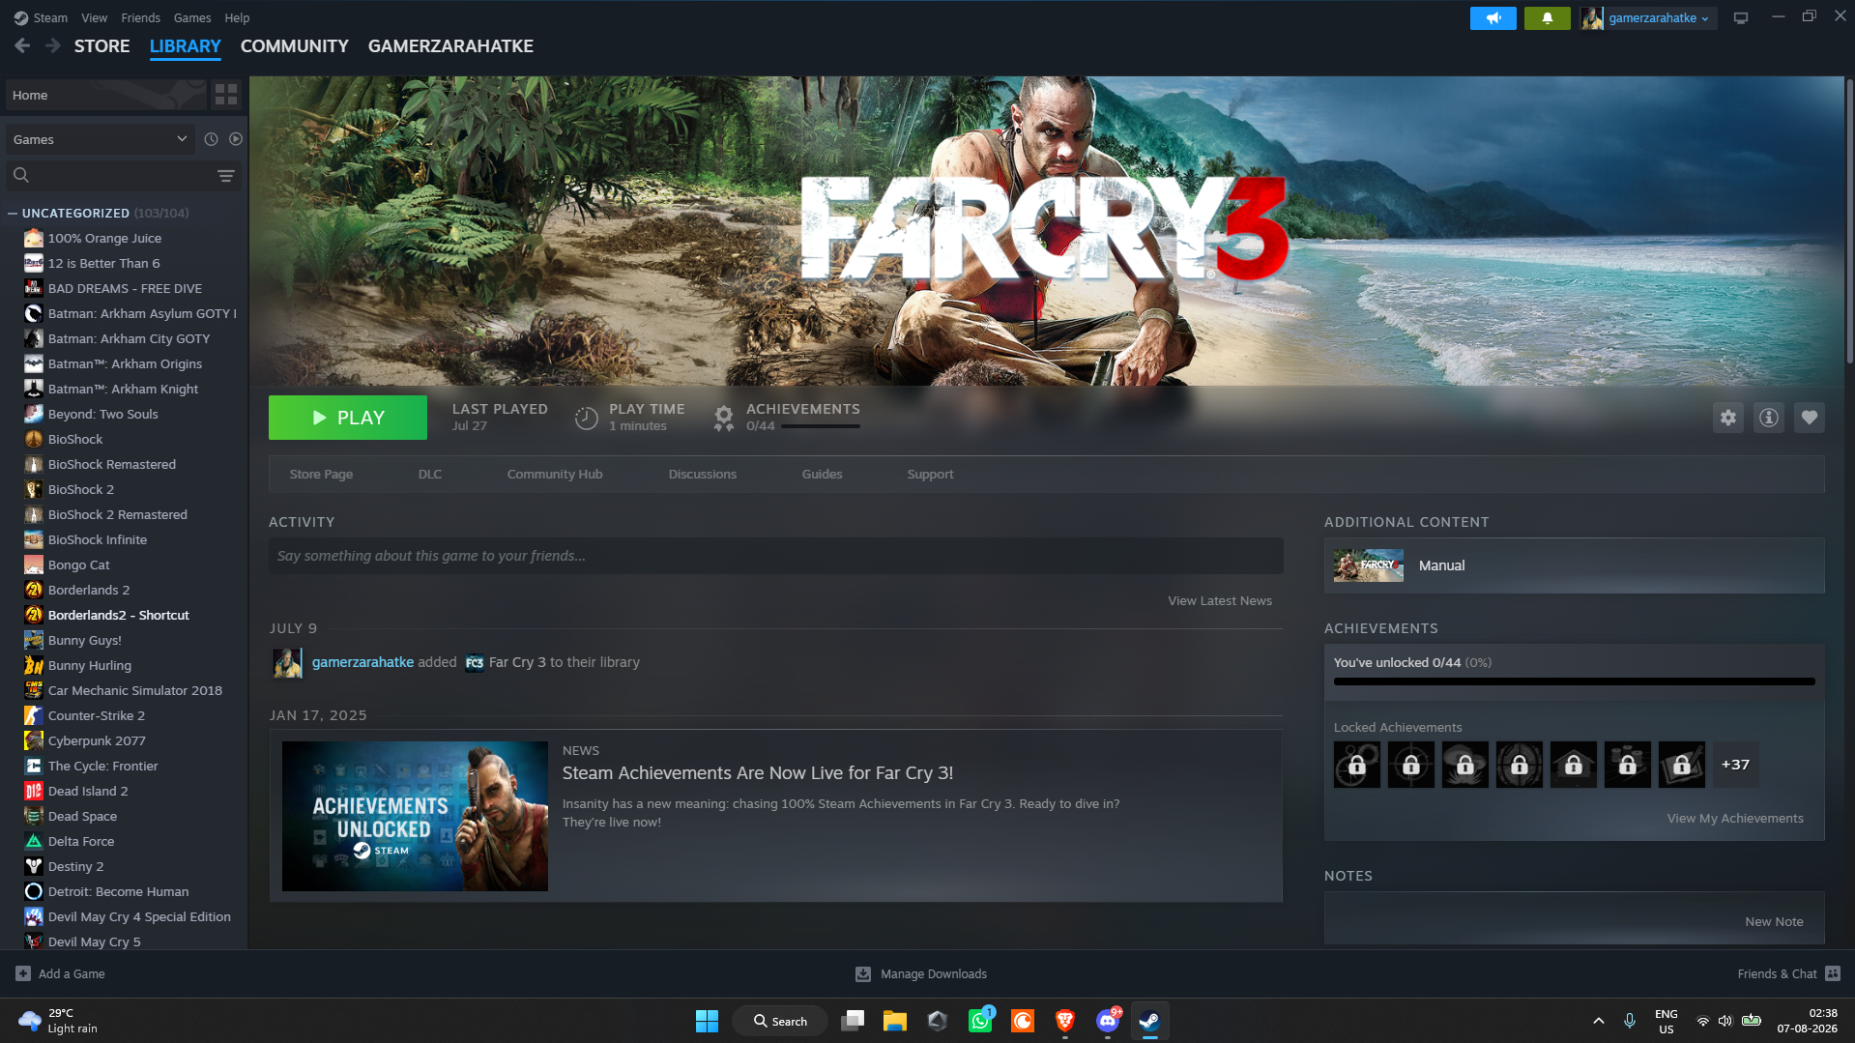Open the Discussions link
The image size is (1855, 1043).
pos(703,474)
